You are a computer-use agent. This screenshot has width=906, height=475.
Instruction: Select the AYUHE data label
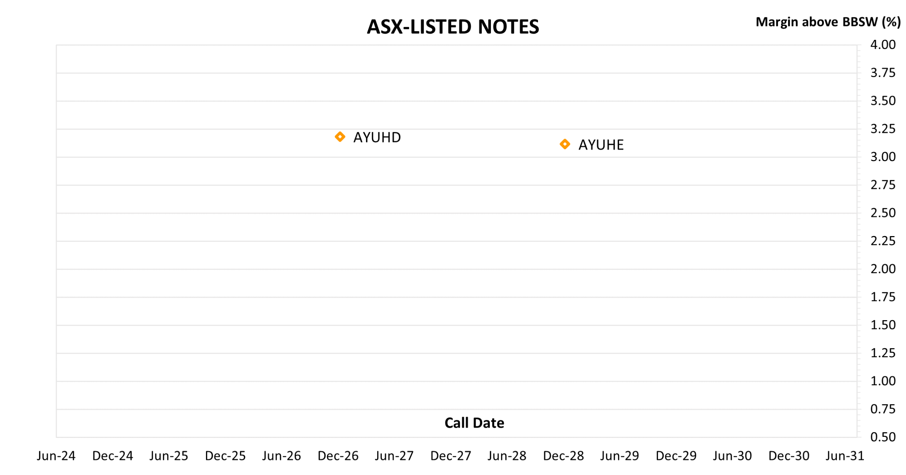pos(601,145)
